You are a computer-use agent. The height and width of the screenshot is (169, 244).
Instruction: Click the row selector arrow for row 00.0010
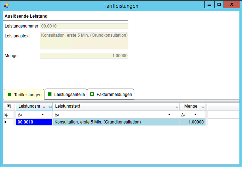point(6,122)
